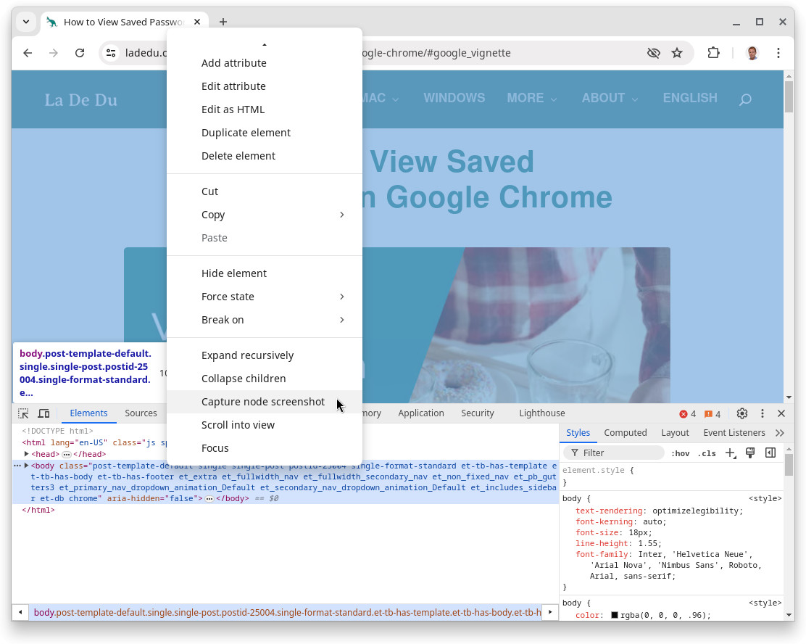Viewport: 806px width, 644px height.
Task: Click the new style rule plus icon
Action: [x=730, y=453]
